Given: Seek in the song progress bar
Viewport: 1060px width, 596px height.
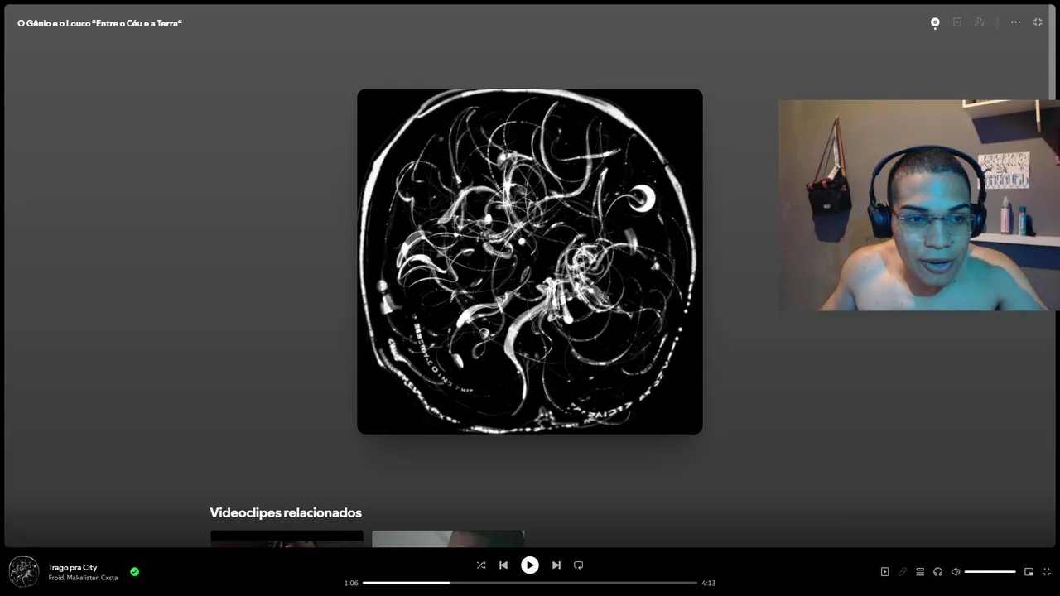Looking at the screenshot, I should pyautogui.click(x=530, y=583).
